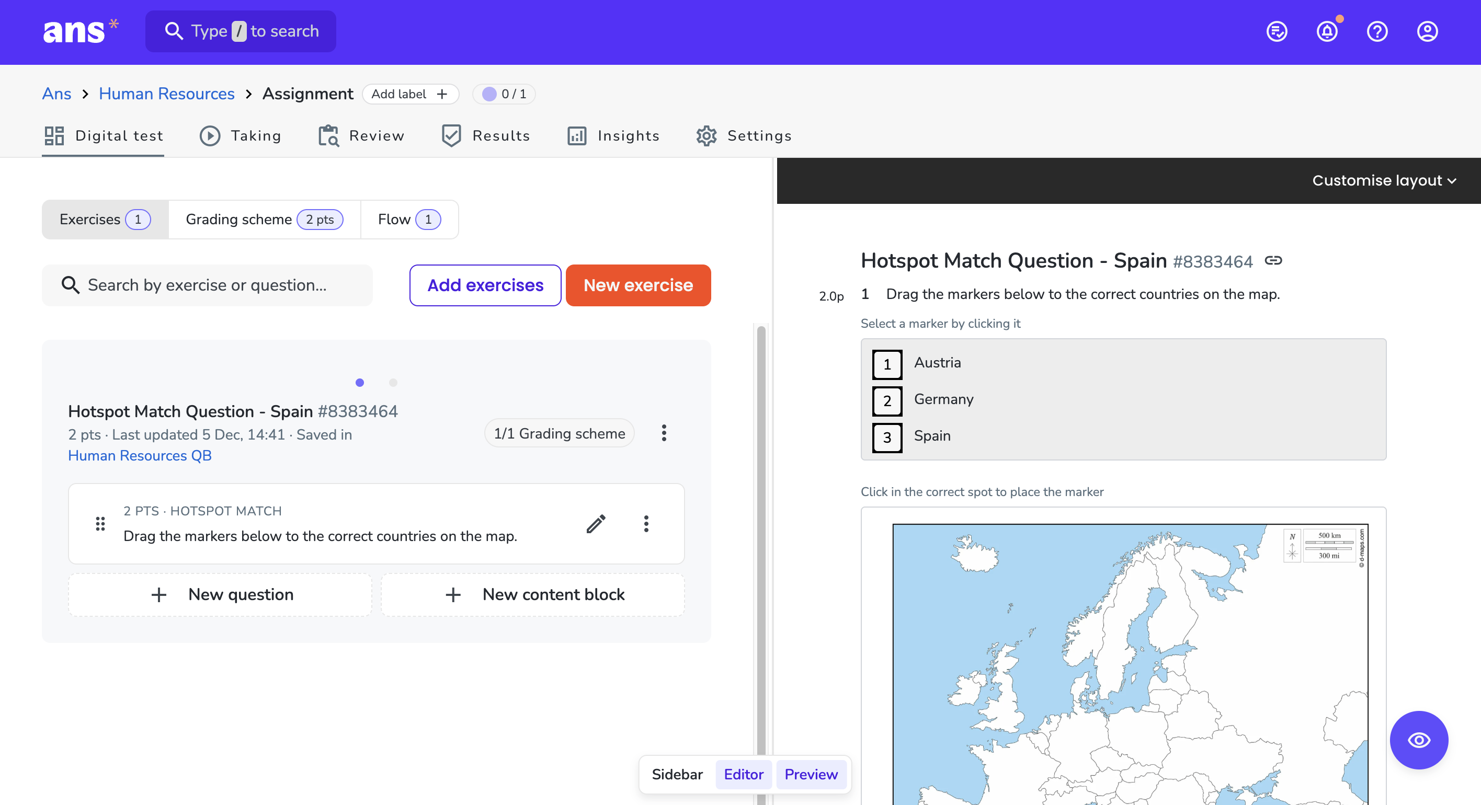Open the user account profile icon
The image size is (1481, 805).
1427,31
